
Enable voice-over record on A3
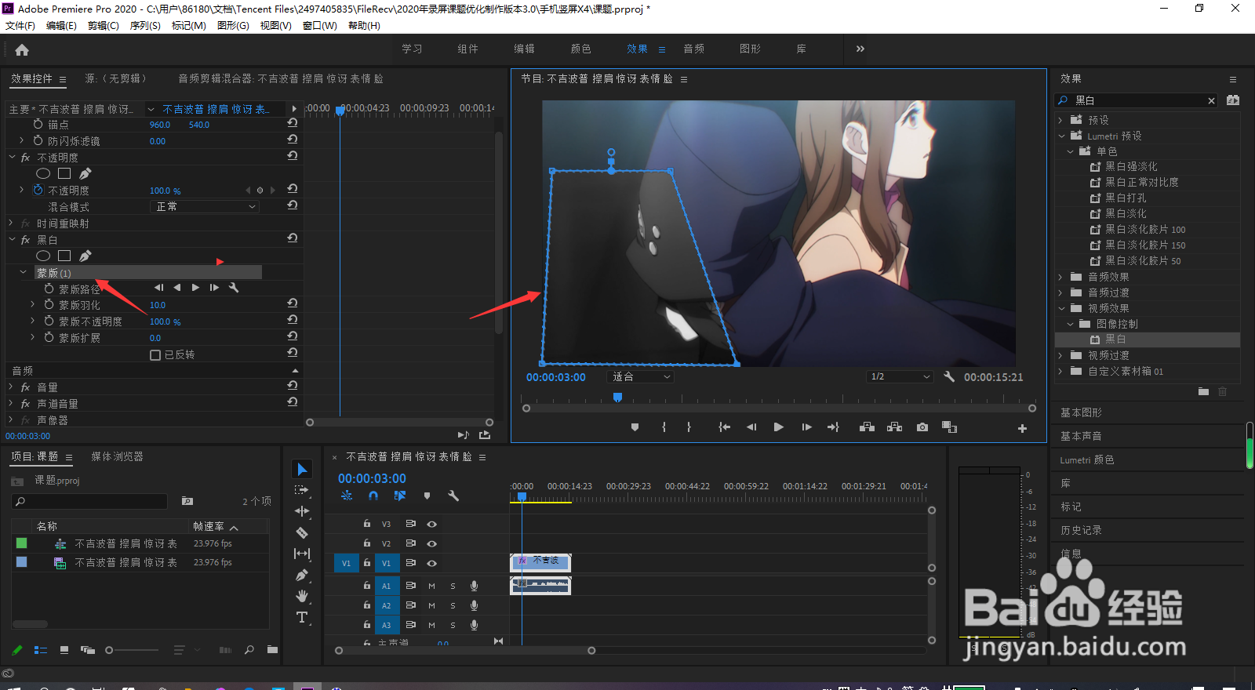(x=474, y=625)
